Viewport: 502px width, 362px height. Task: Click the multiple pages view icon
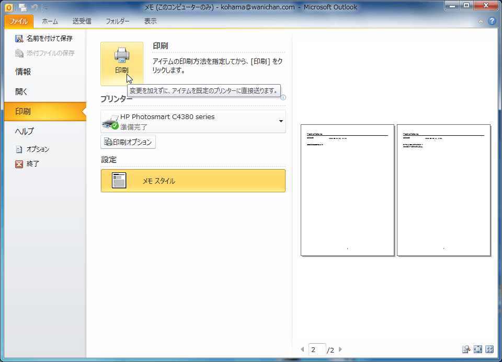click(x=489, y=349)
